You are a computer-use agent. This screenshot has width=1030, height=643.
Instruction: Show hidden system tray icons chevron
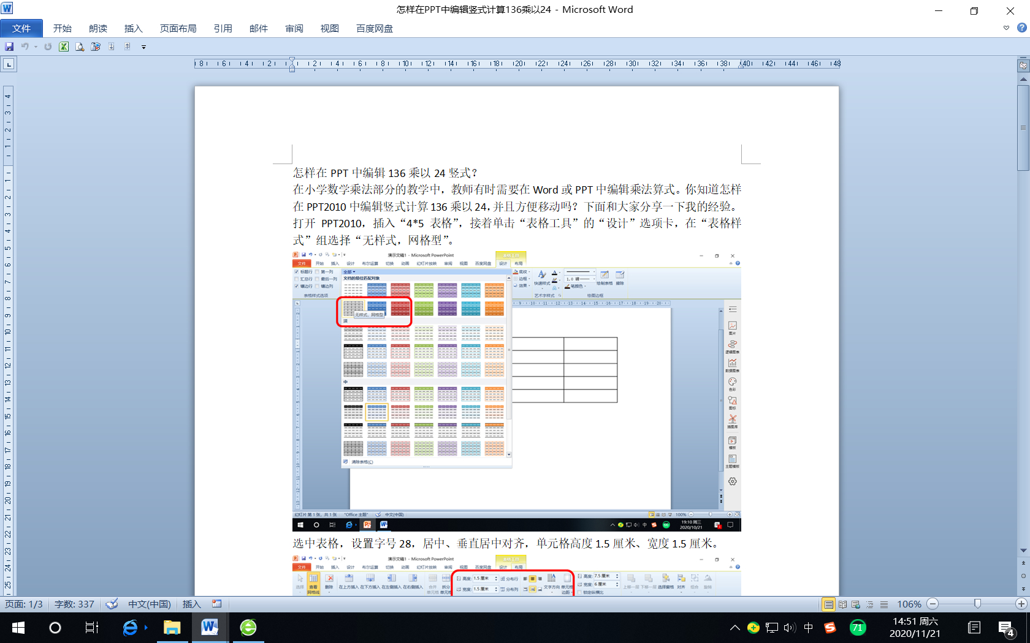tap(734, 628)
